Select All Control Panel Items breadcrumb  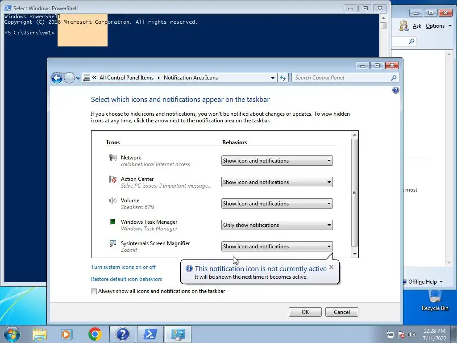126,78
